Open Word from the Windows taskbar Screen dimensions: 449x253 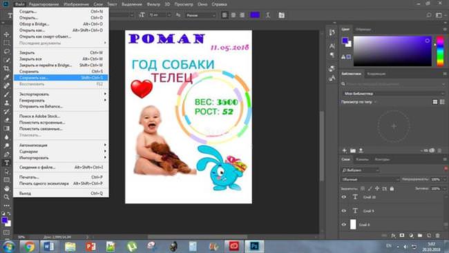click(49, 246)
